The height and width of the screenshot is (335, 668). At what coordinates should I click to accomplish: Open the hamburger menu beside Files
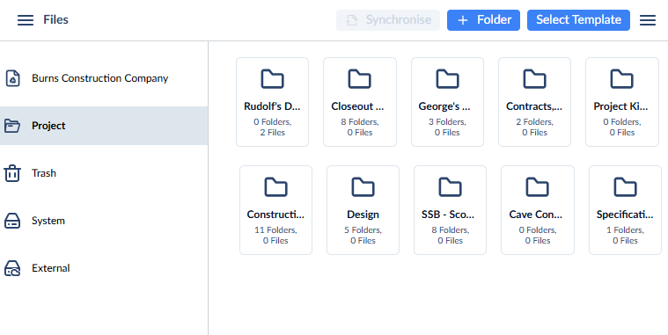(26, 20)
